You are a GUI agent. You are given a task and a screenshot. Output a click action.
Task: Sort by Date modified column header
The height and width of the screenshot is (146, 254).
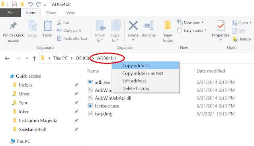click(211, 71)
